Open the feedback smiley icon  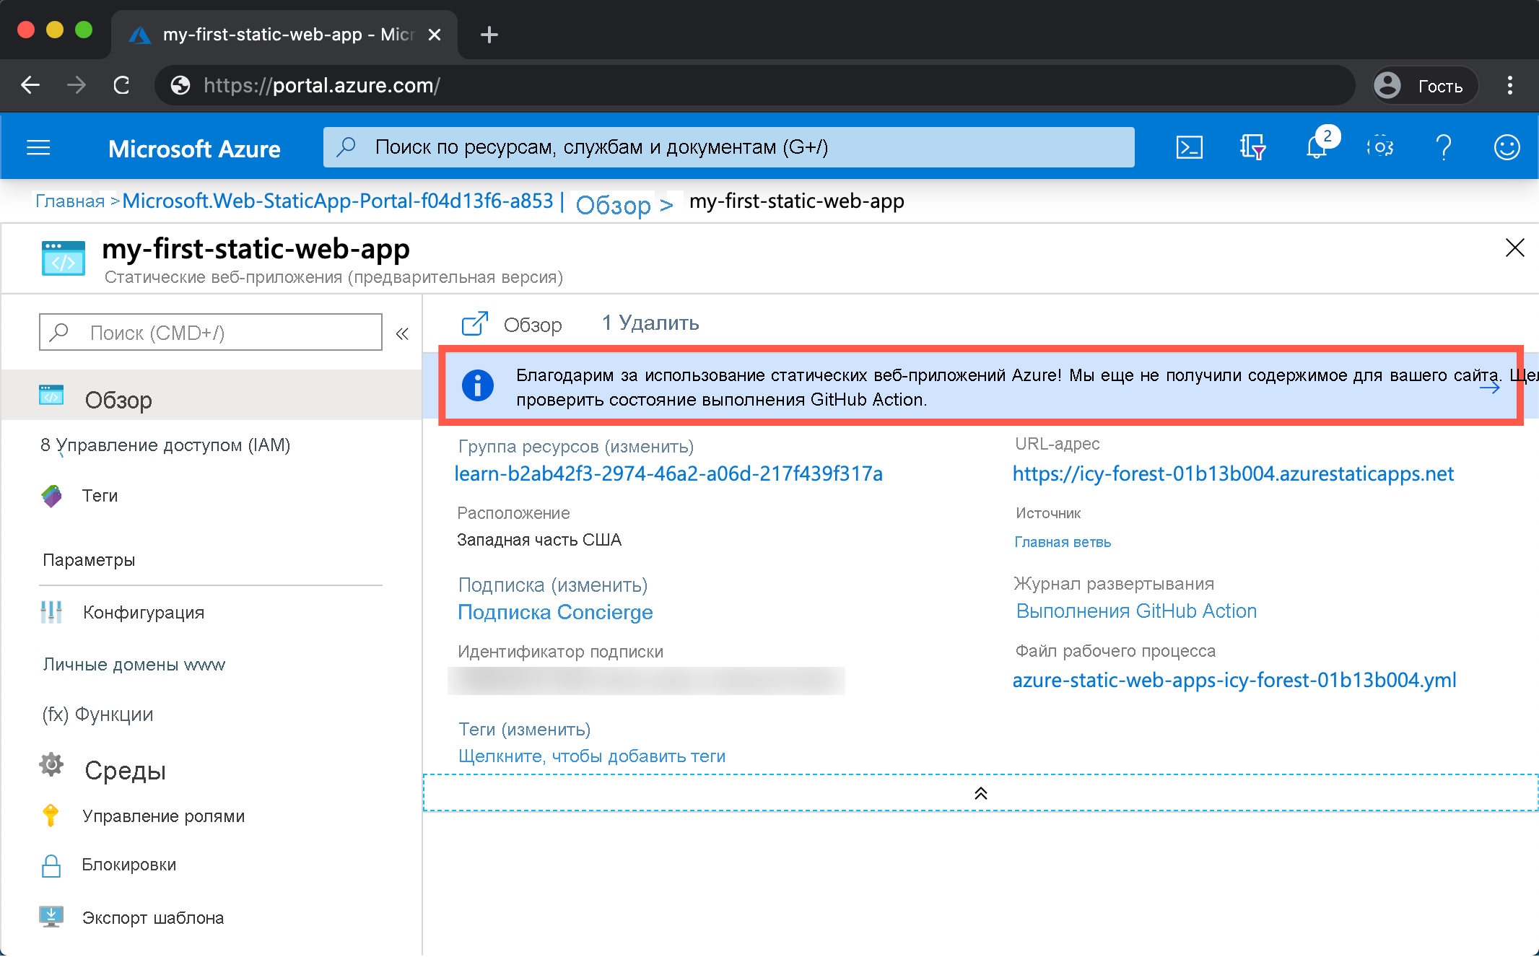1507,147
